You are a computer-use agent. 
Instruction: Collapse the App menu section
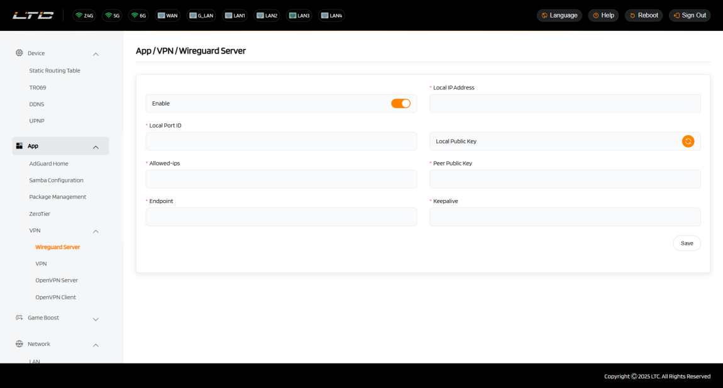[96, 147]
